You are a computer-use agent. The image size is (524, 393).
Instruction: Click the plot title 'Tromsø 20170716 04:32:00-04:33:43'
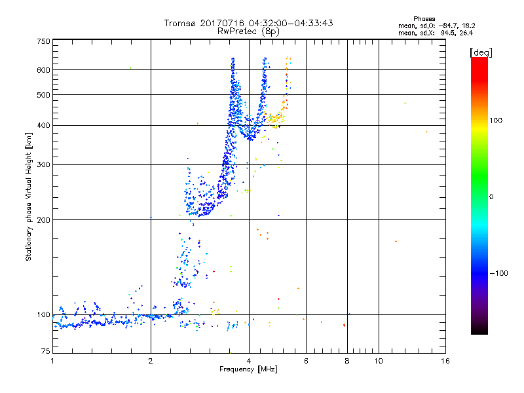[x=248, y=23]
